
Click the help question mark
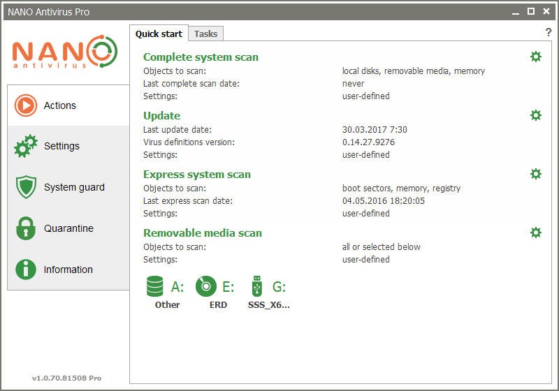pos(549,32)
